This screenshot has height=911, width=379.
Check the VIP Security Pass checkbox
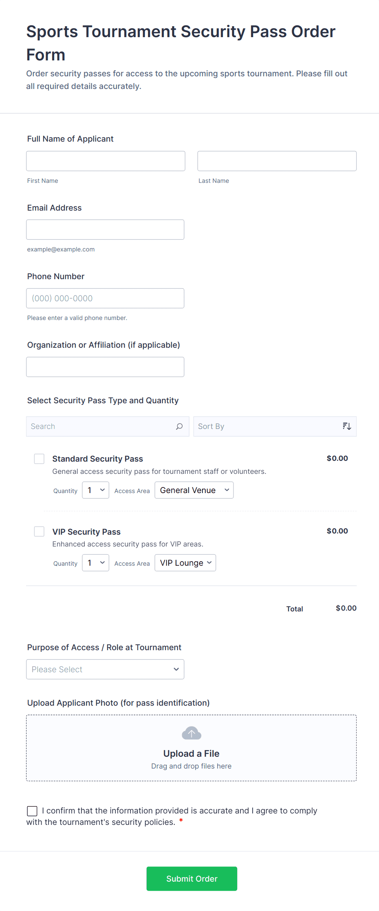tap(39, 531)
